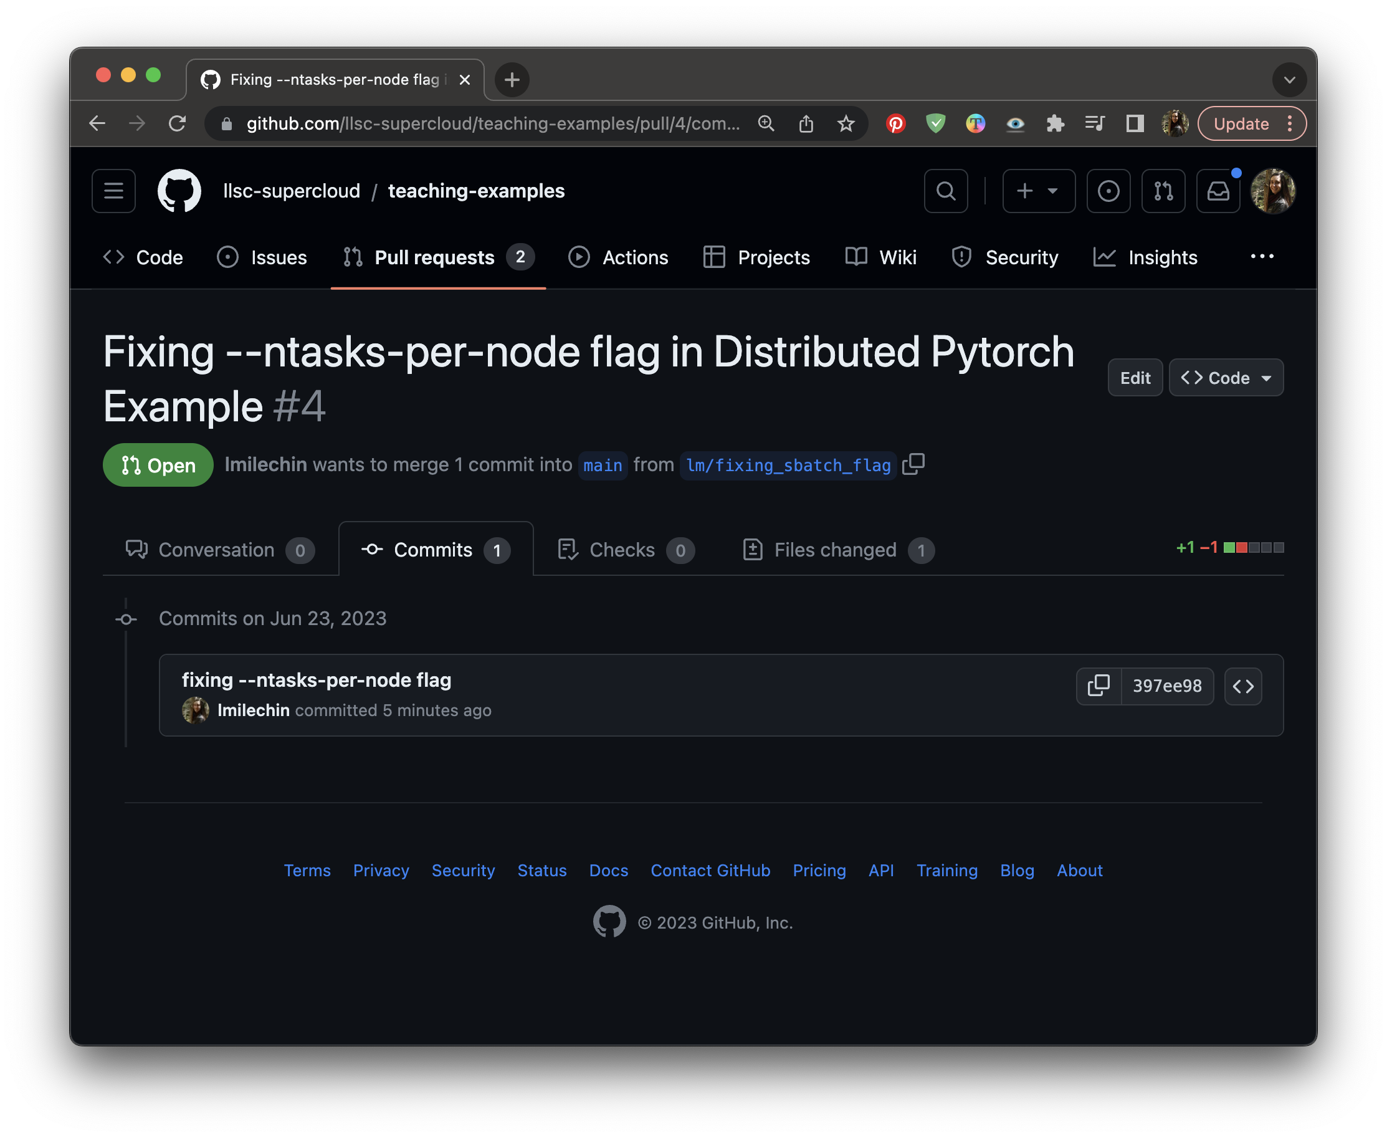Click the lmilechin author link in PR header
This screenshot has height=1138, width=1387.
265,464
